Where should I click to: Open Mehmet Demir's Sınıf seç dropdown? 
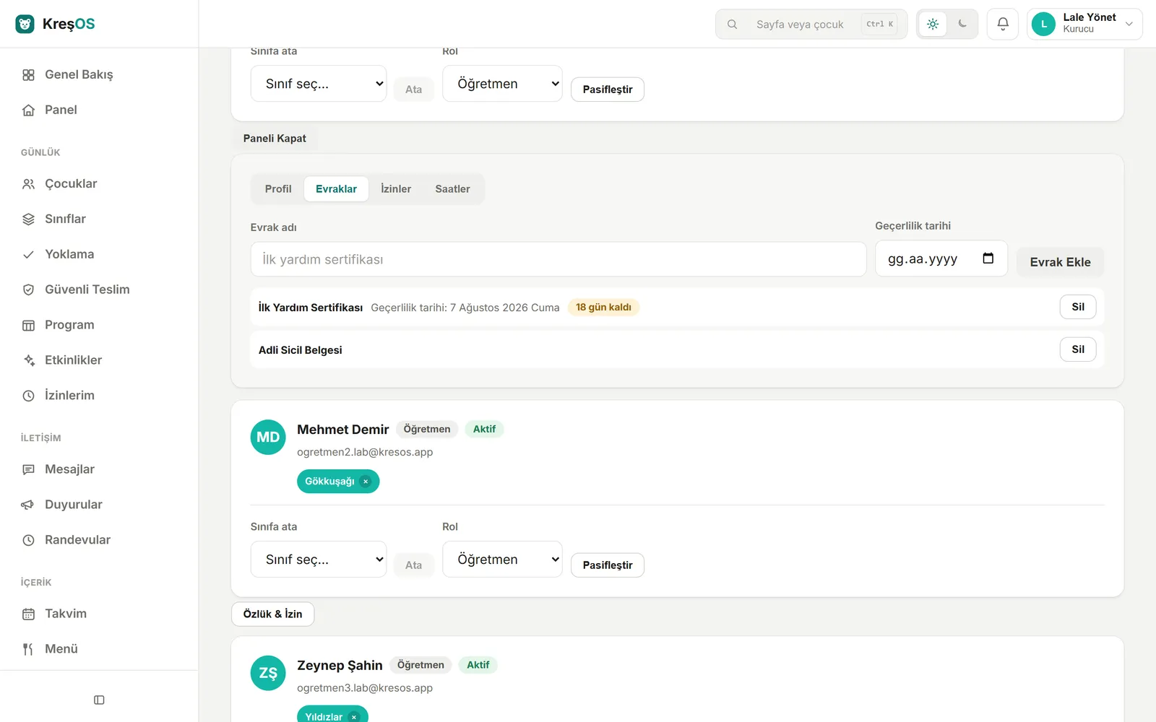click(x=319, y=560)
